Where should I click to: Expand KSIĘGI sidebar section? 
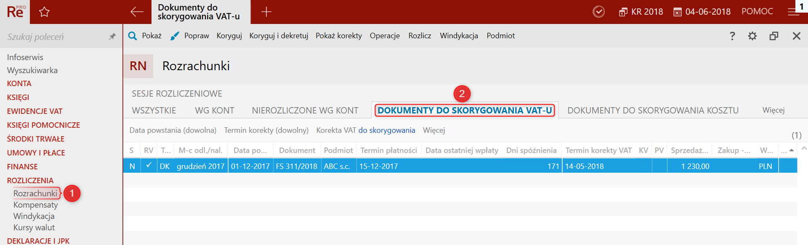18,97
